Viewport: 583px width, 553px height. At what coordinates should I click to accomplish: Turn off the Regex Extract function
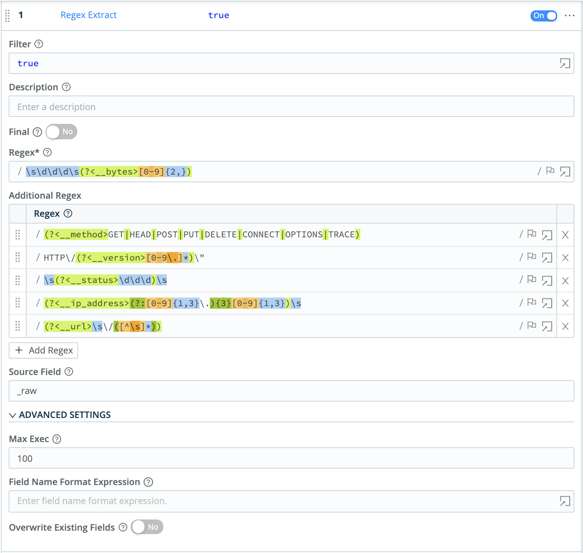click(543, 15)
